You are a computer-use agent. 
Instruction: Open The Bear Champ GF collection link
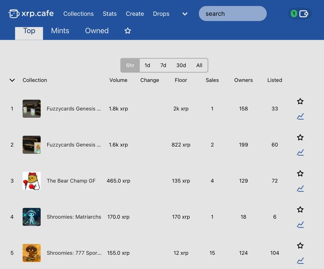[x=71, y=181]
